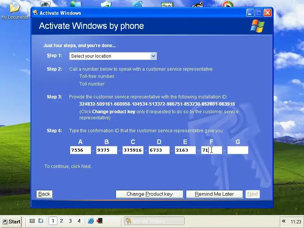304x228 pixels.
Task: Switch to virtual desktop 1 in taskbar
Action: 53,221
